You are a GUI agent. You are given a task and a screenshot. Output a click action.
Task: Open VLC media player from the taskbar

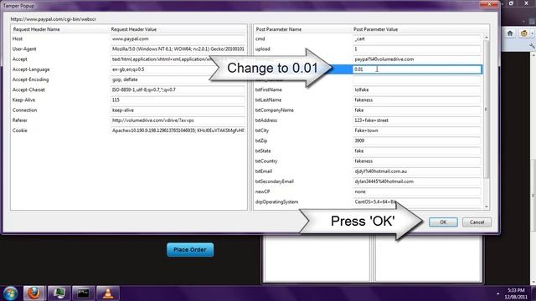click(x=108, y=293)
